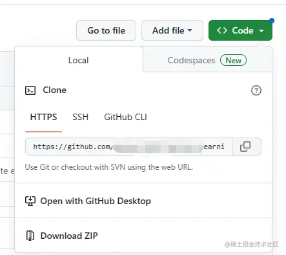Copy the clone URL with clipboard icon
Image resolution: width=286 pixels, height=255 pixels.
pyautogui.click(x=247, y=147)
